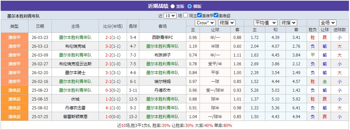
Task: Click the 走 handicap result
Action: (325, 82)
